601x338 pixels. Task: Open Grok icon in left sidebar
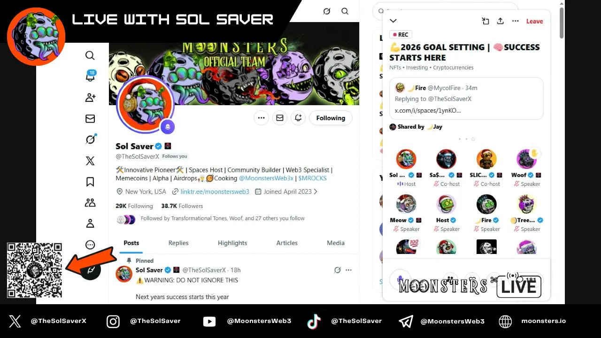click(90, 139)
